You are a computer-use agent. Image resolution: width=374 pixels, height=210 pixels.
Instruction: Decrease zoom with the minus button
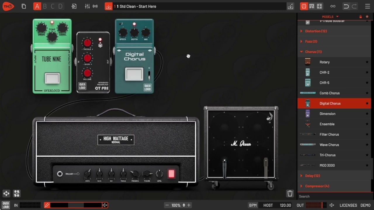[x=167, y=205]
